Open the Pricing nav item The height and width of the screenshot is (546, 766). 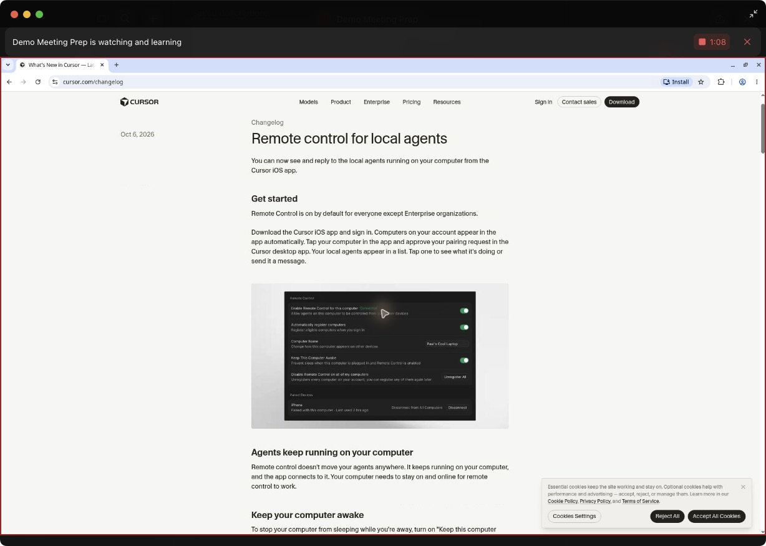(412, 102)
